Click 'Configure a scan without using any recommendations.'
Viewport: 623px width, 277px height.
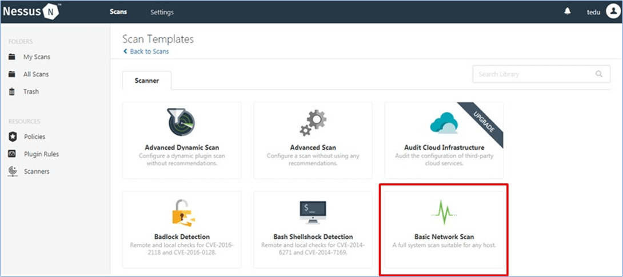coord(313,159)
